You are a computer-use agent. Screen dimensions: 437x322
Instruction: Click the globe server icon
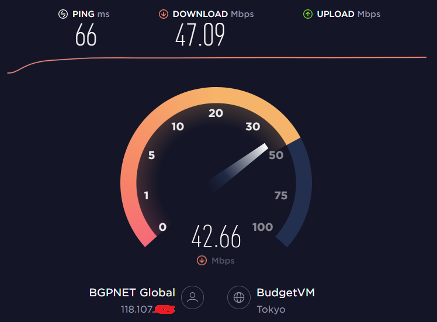pyautogui.click(x=239, y=297)
